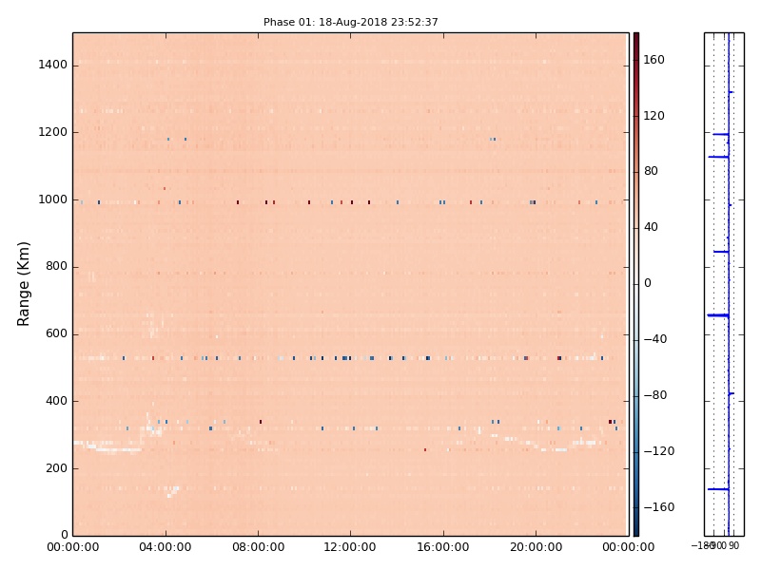Click the colorbar label 0

click(648, 283)
